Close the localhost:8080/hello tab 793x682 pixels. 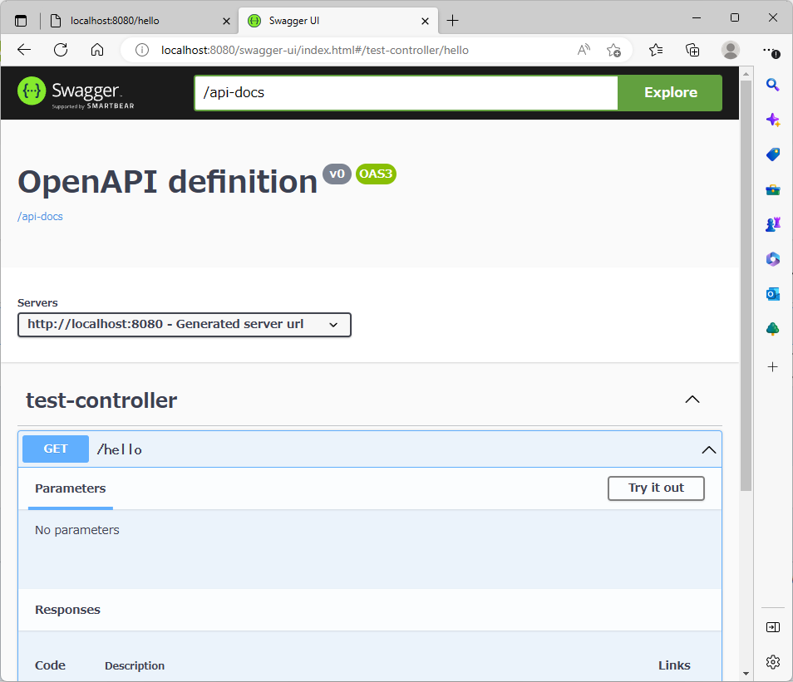(226, 22)
